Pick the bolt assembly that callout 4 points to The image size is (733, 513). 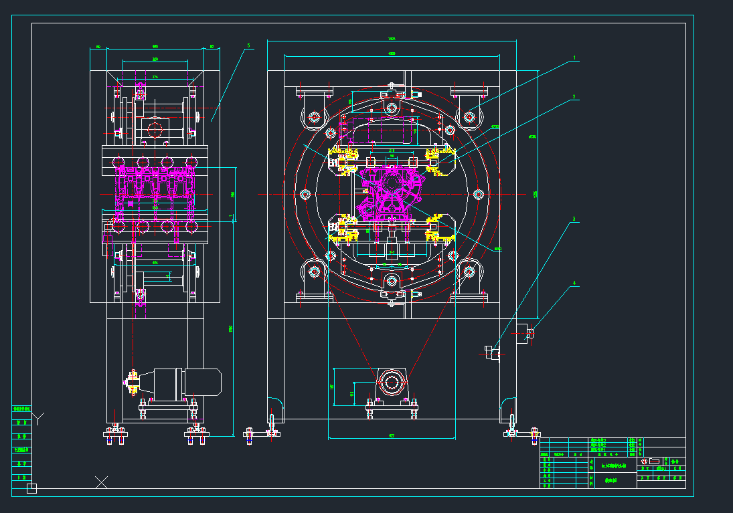point(524,332)
